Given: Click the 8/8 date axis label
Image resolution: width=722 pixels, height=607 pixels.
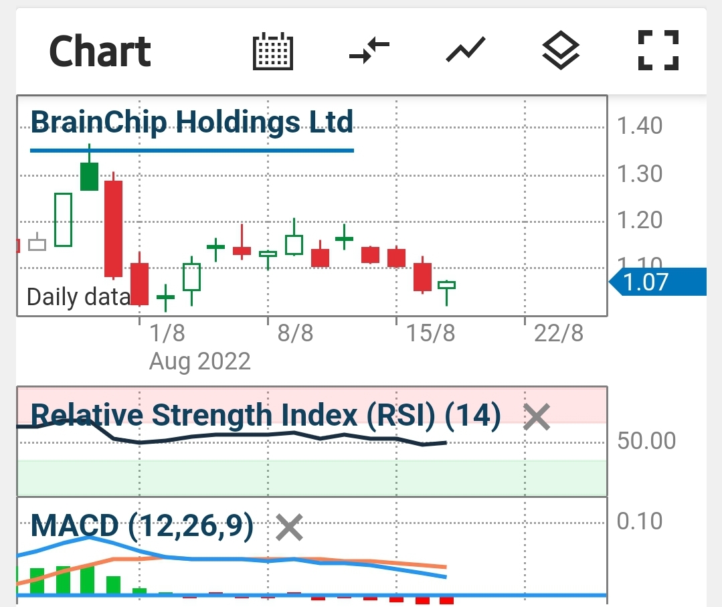Looking at the screenshot, I should coord(295,333).
